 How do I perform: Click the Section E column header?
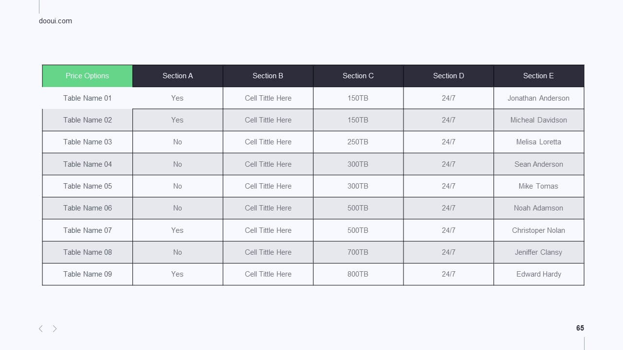pos(539,76)
